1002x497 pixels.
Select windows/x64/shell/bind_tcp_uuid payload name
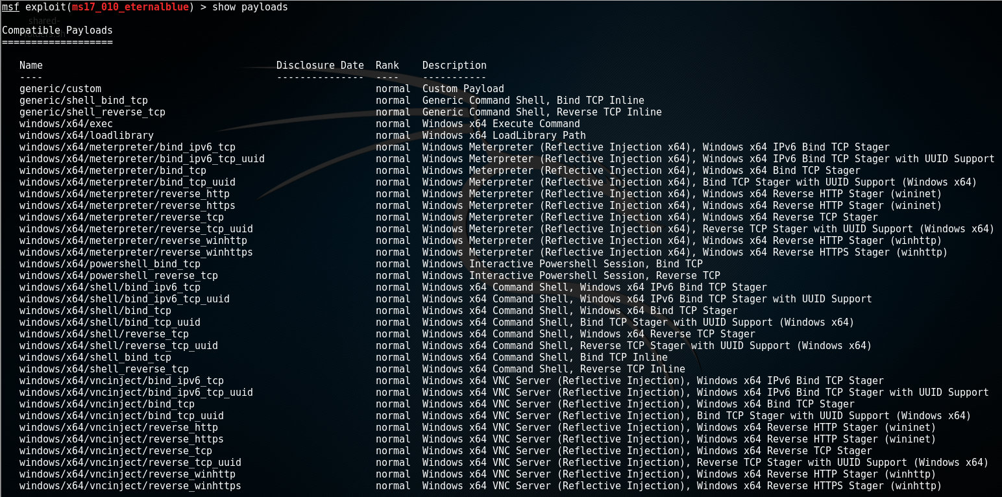(110, 322)
